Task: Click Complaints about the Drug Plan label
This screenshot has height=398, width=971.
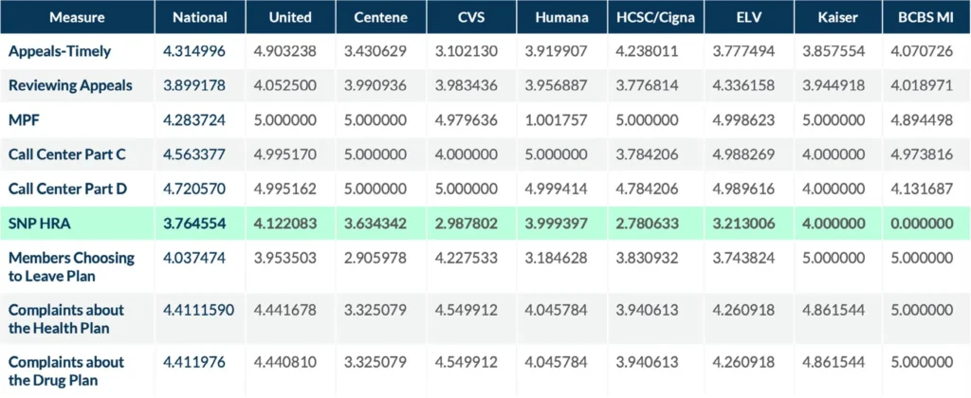Action: [x=66, y=371]
